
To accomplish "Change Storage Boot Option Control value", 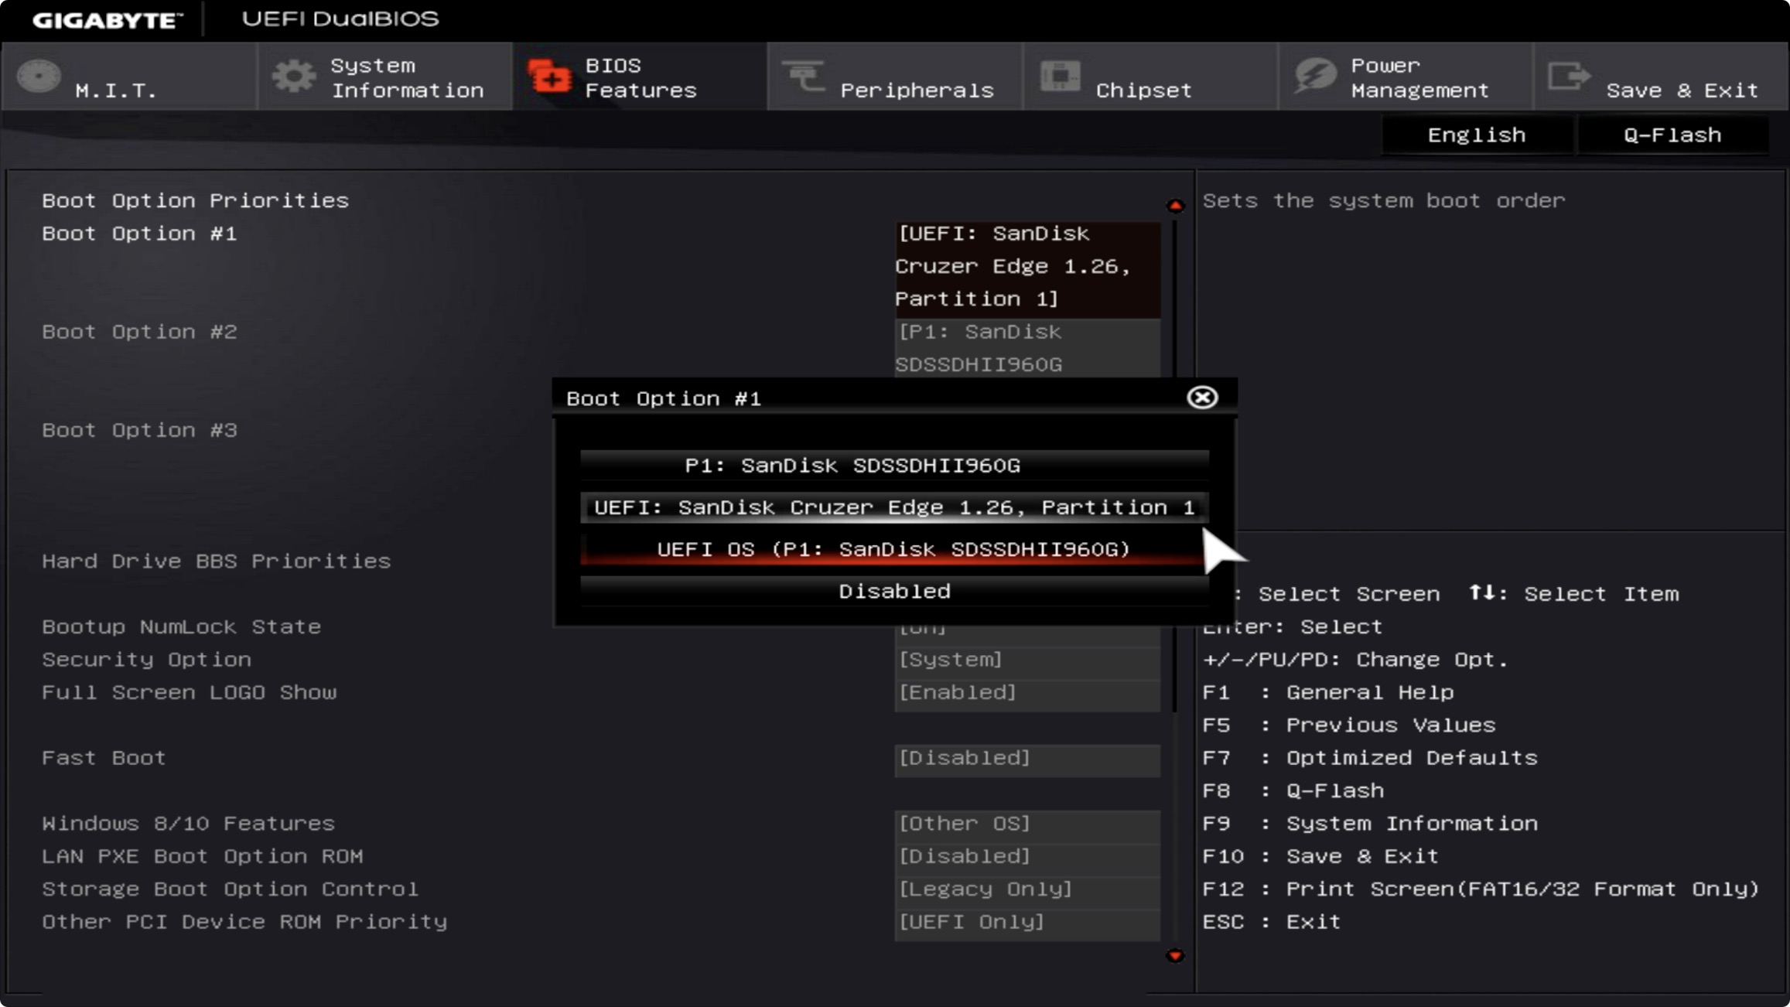I will (1027, 889).
